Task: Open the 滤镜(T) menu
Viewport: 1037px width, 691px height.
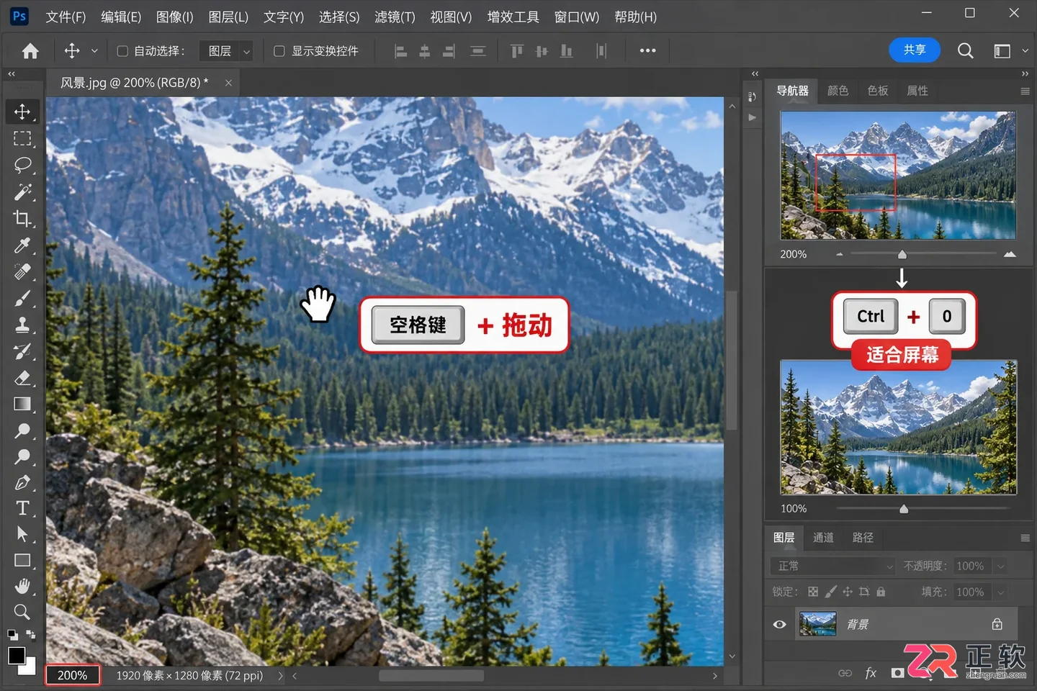Action: [395, 17]
